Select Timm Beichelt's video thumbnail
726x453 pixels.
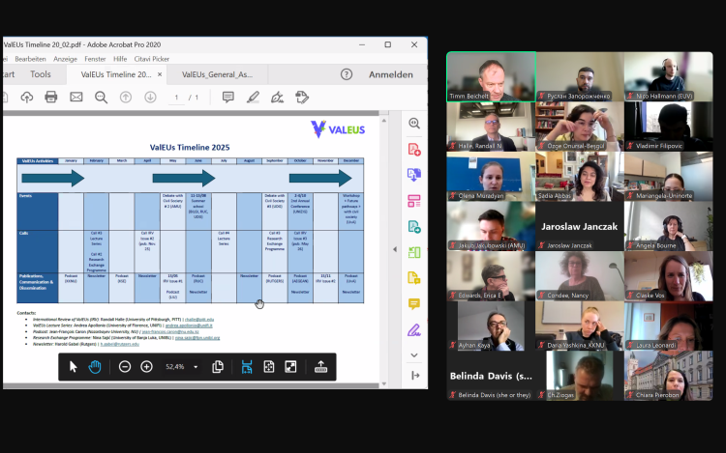tap(491, 76)
